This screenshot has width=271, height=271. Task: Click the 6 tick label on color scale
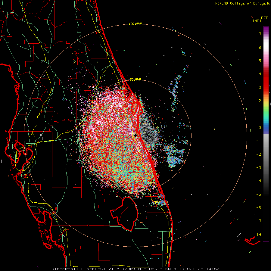pyautogui.click(x=260, y=47)
